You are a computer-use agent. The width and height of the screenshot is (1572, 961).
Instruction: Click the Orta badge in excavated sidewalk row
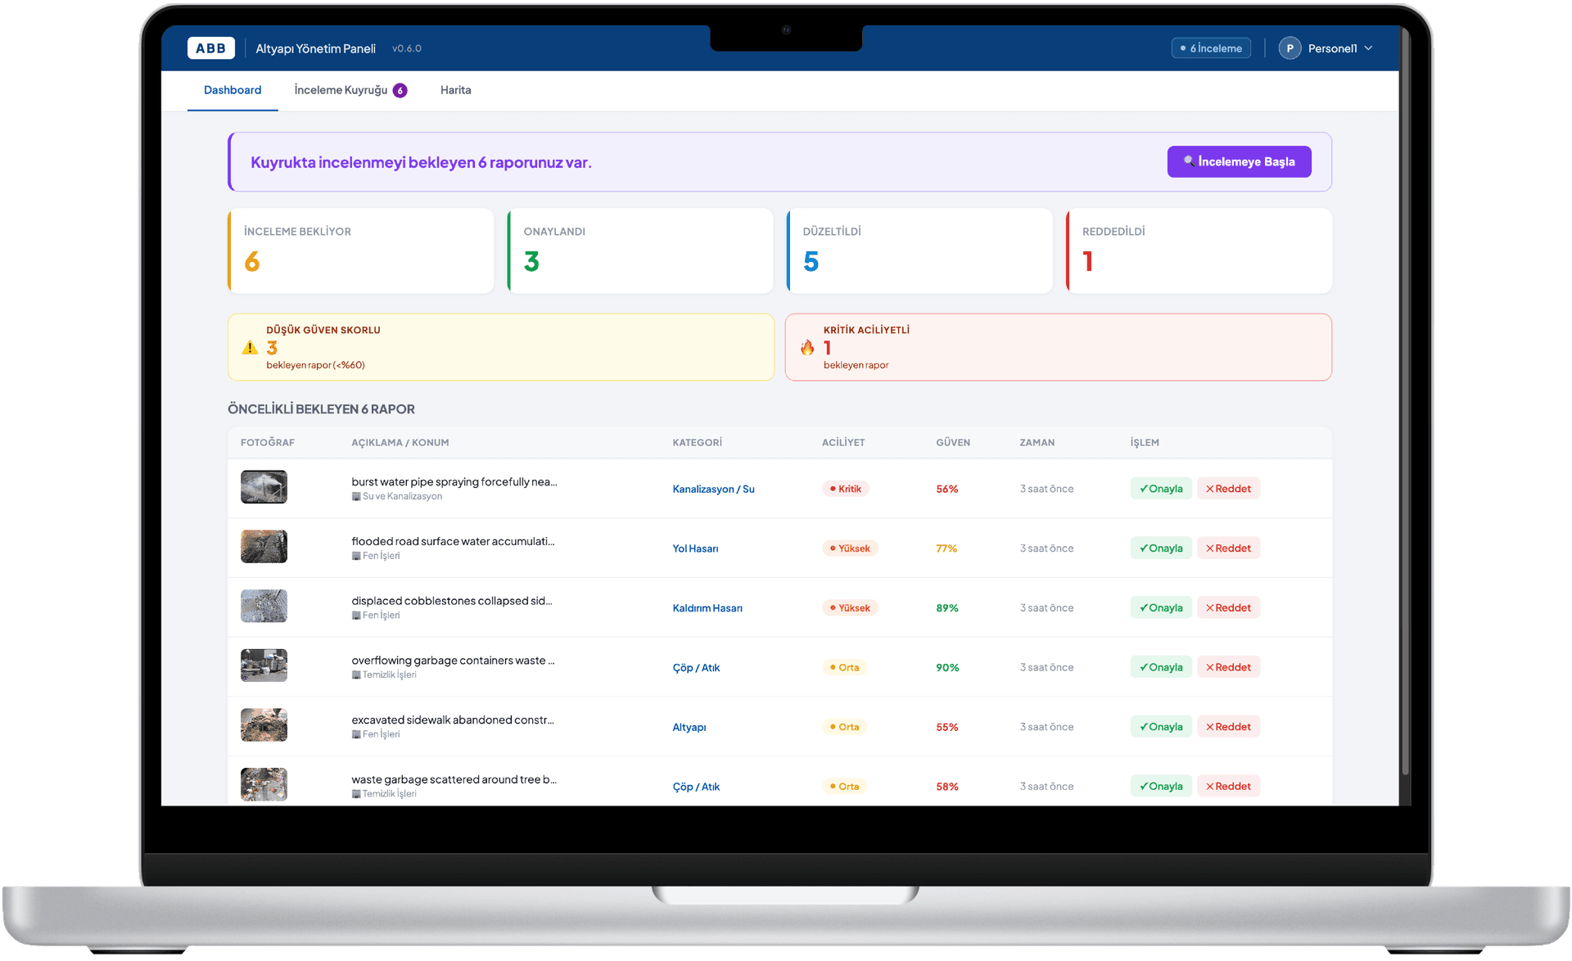[844, 727]
